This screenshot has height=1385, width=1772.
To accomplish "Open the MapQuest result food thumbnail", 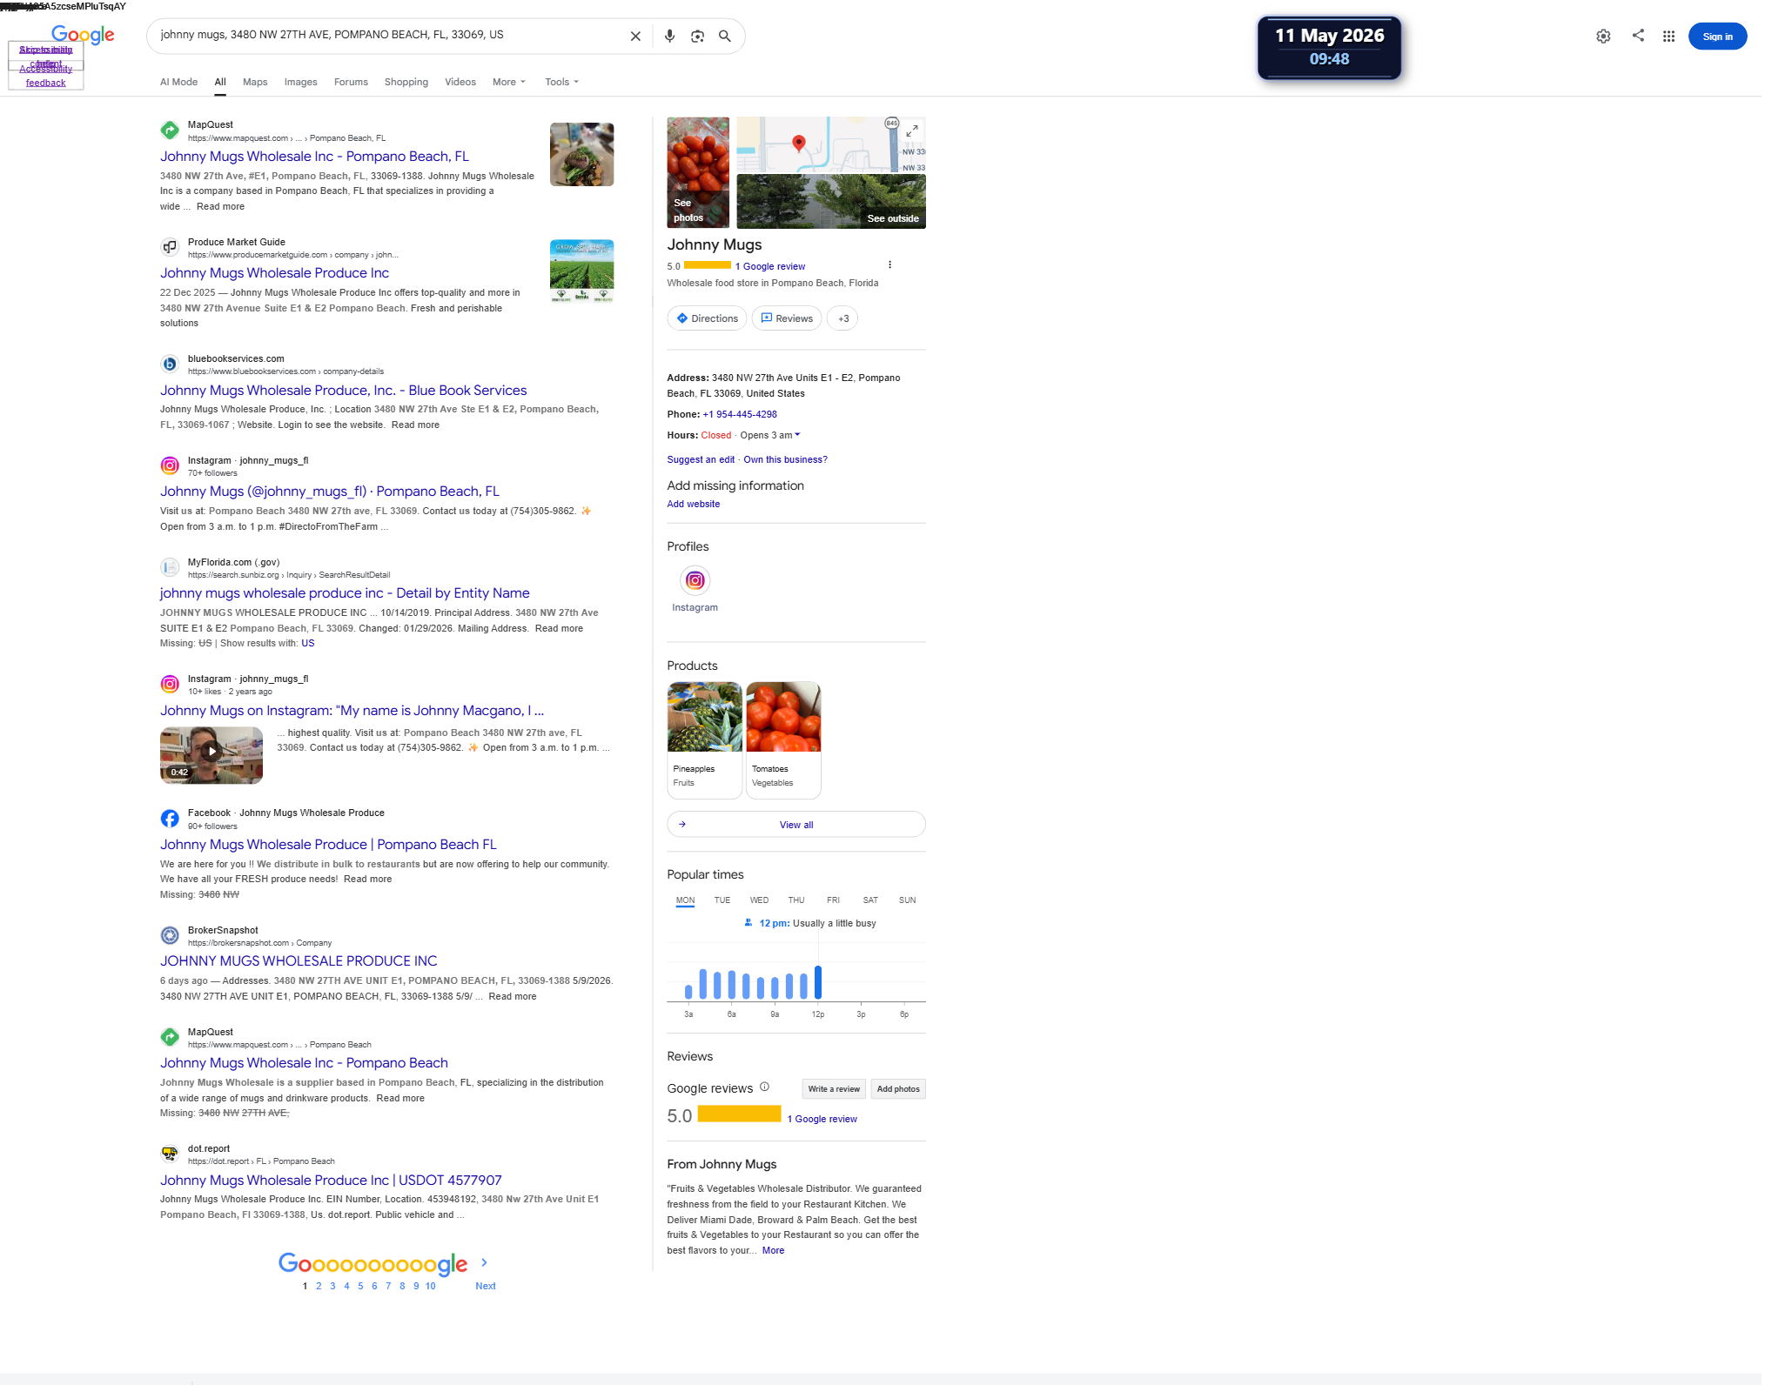I will click(x=582, y=154).
